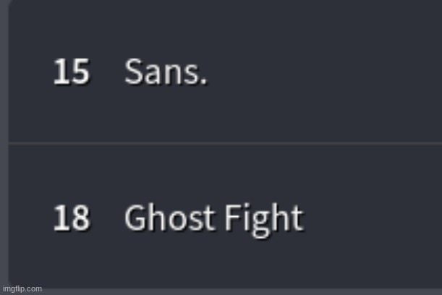Click the divider line between the two tracks
442x295 pixels.
coord(225,143)
